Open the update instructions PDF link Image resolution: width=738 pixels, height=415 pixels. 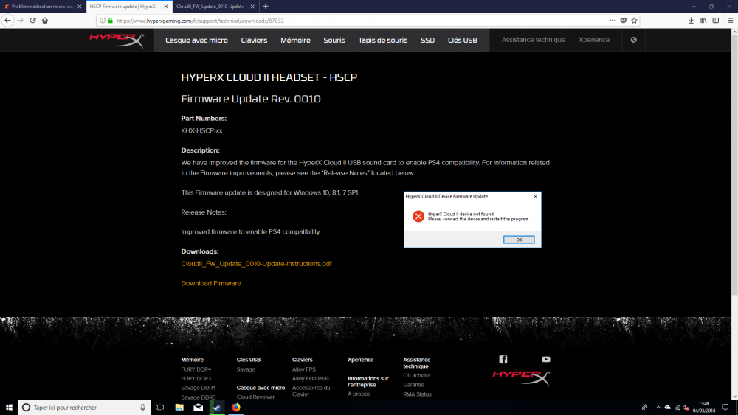click(257, 264)
